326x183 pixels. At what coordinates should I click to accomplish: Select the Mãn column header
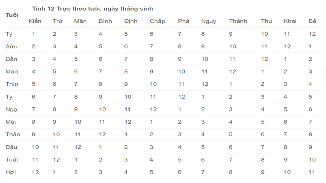click(80, 21)
